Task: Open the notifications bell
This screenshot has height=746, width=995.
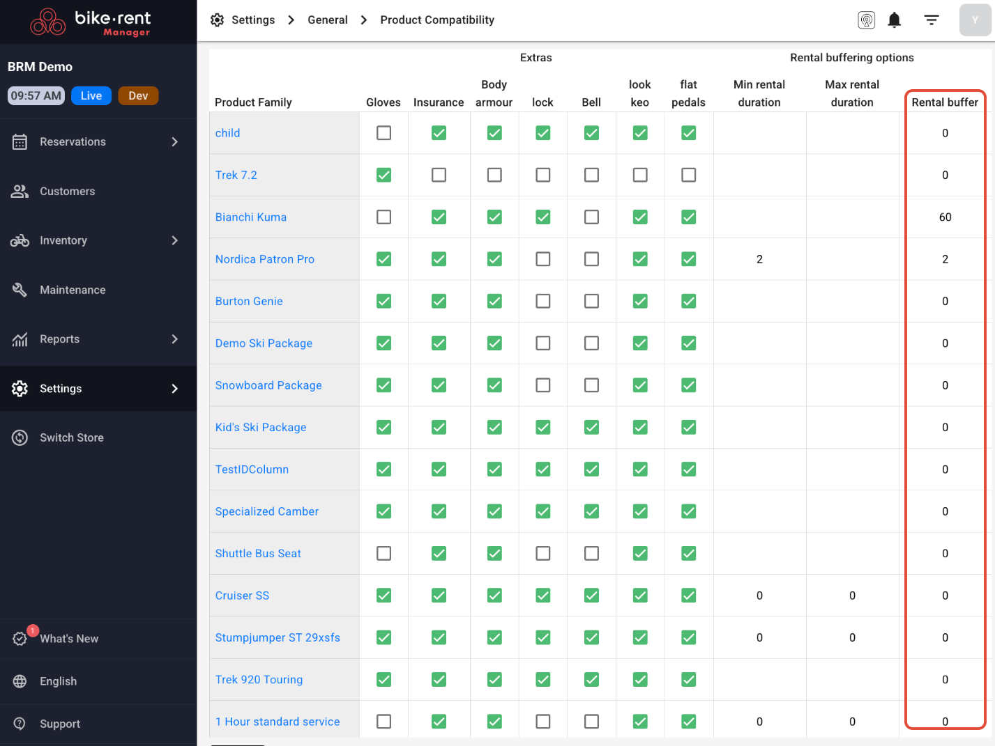Action: point(895,20)
